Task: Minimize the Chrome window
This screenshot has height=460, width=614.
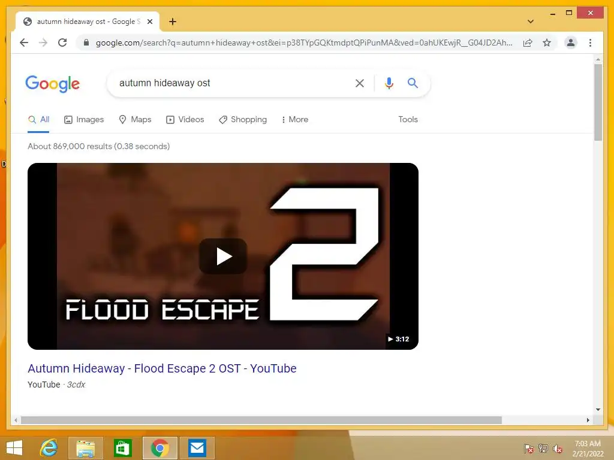Action: pos(552,13)
